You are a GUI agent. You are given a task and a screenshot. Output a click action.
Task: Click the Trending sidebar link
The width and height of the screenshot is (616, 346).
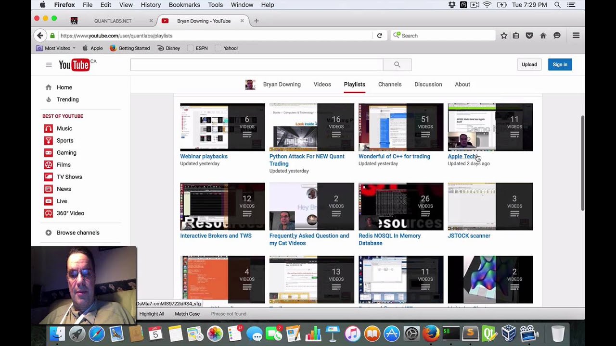point(67,99)
